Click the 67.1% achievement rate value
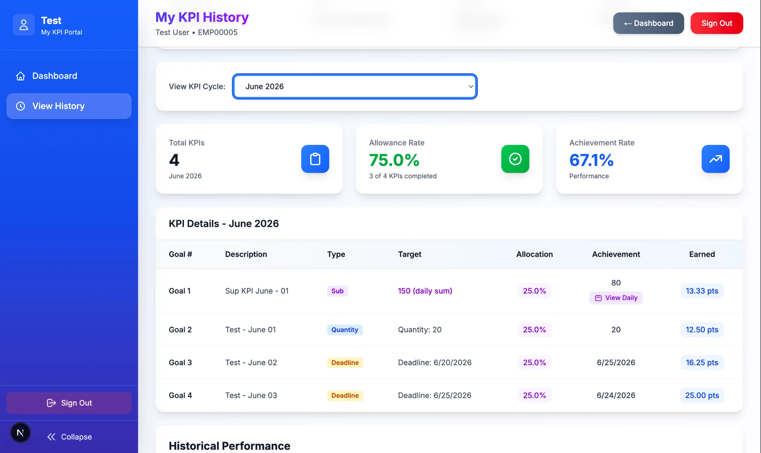 pyautogui.click(x=591, y=160)
